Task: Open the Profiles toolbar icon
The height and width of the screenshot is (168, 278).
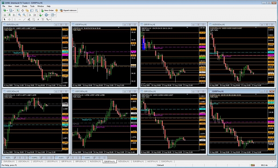Action: (x=11, y=11)
